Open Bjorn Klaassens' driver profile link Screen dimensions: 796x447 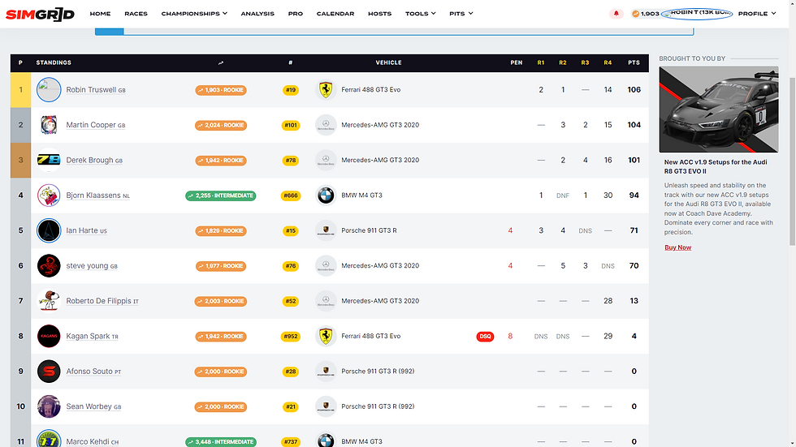point(98,196)
